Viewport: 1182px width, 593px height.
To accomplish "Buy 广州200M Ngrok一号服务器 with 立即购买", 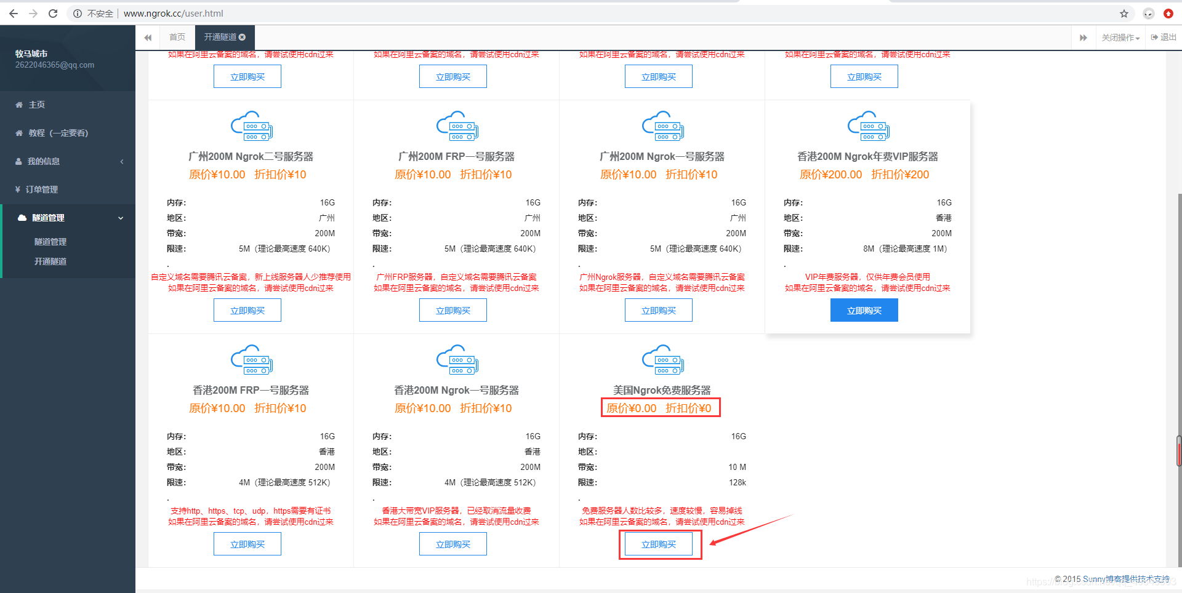I will [x=659, y=310].
